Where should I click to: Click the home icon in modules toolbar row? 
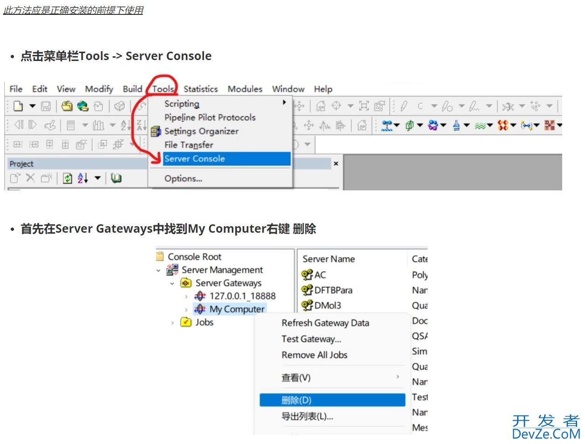362,125
